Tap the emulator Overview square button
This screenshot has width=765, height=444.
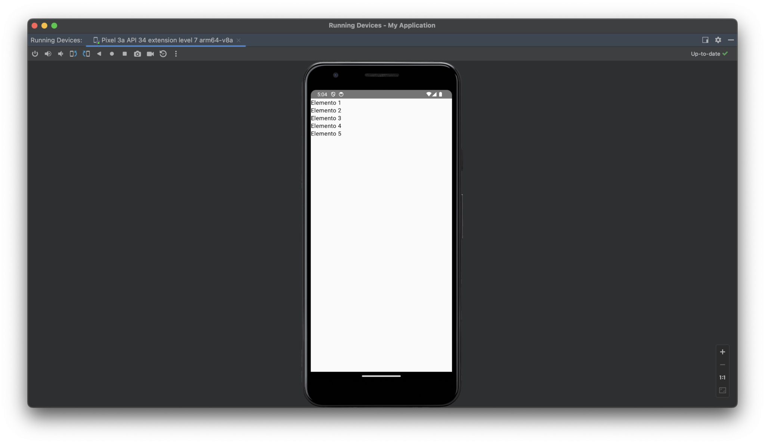pyautogui.click(x=125, y=54)
